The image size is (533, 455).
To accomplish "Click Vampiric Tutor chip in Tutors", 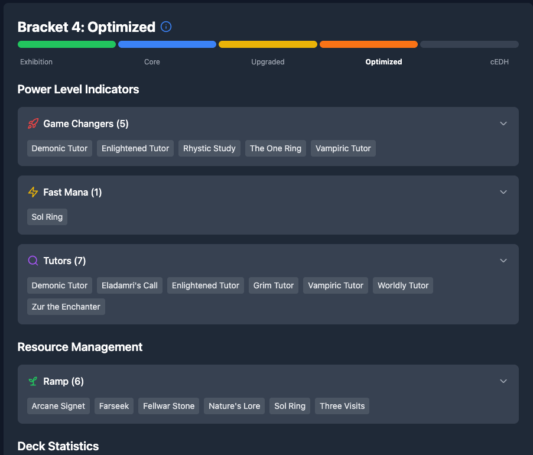I will [x=336, y=285].
